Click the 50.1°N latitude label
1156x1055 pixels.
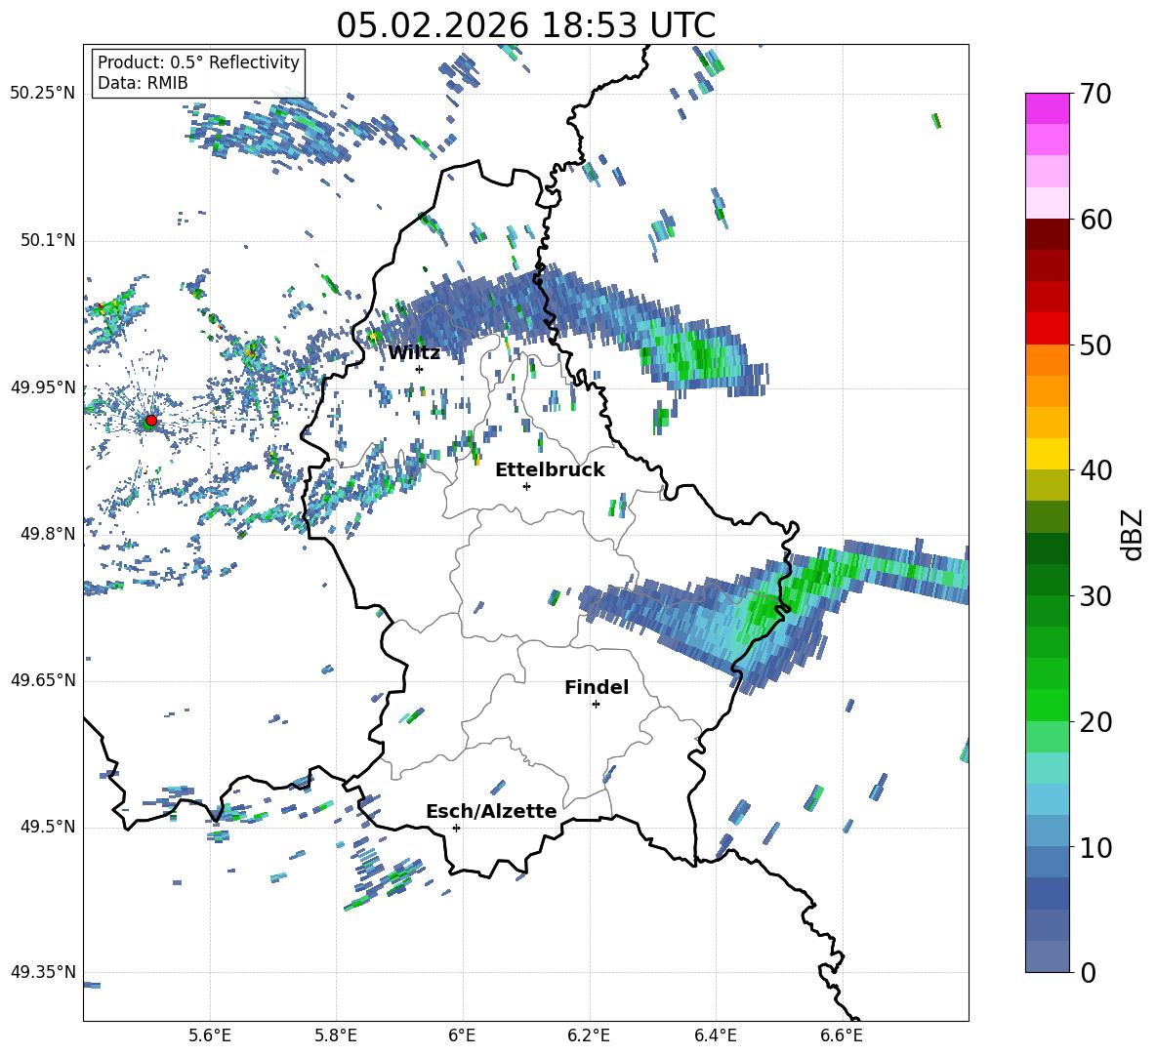pos(48,241)
